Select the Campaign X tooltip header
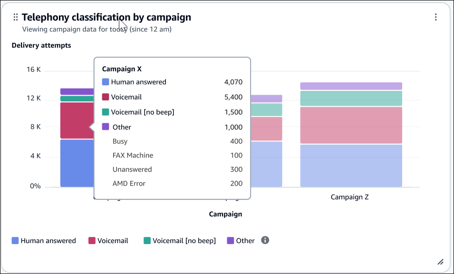The width and height of the screenshot is (454, 274). pos(122,68)
